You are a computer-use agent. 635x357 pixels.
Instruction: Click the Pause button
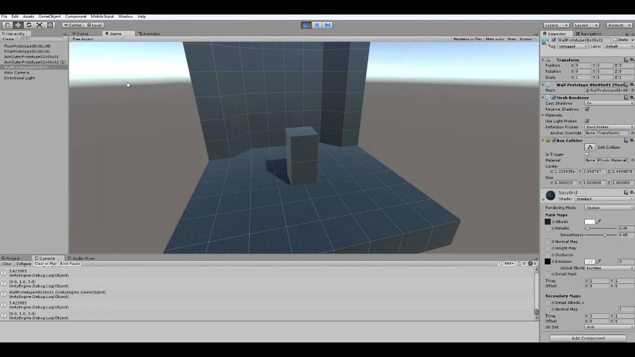[x=317, y=25]
